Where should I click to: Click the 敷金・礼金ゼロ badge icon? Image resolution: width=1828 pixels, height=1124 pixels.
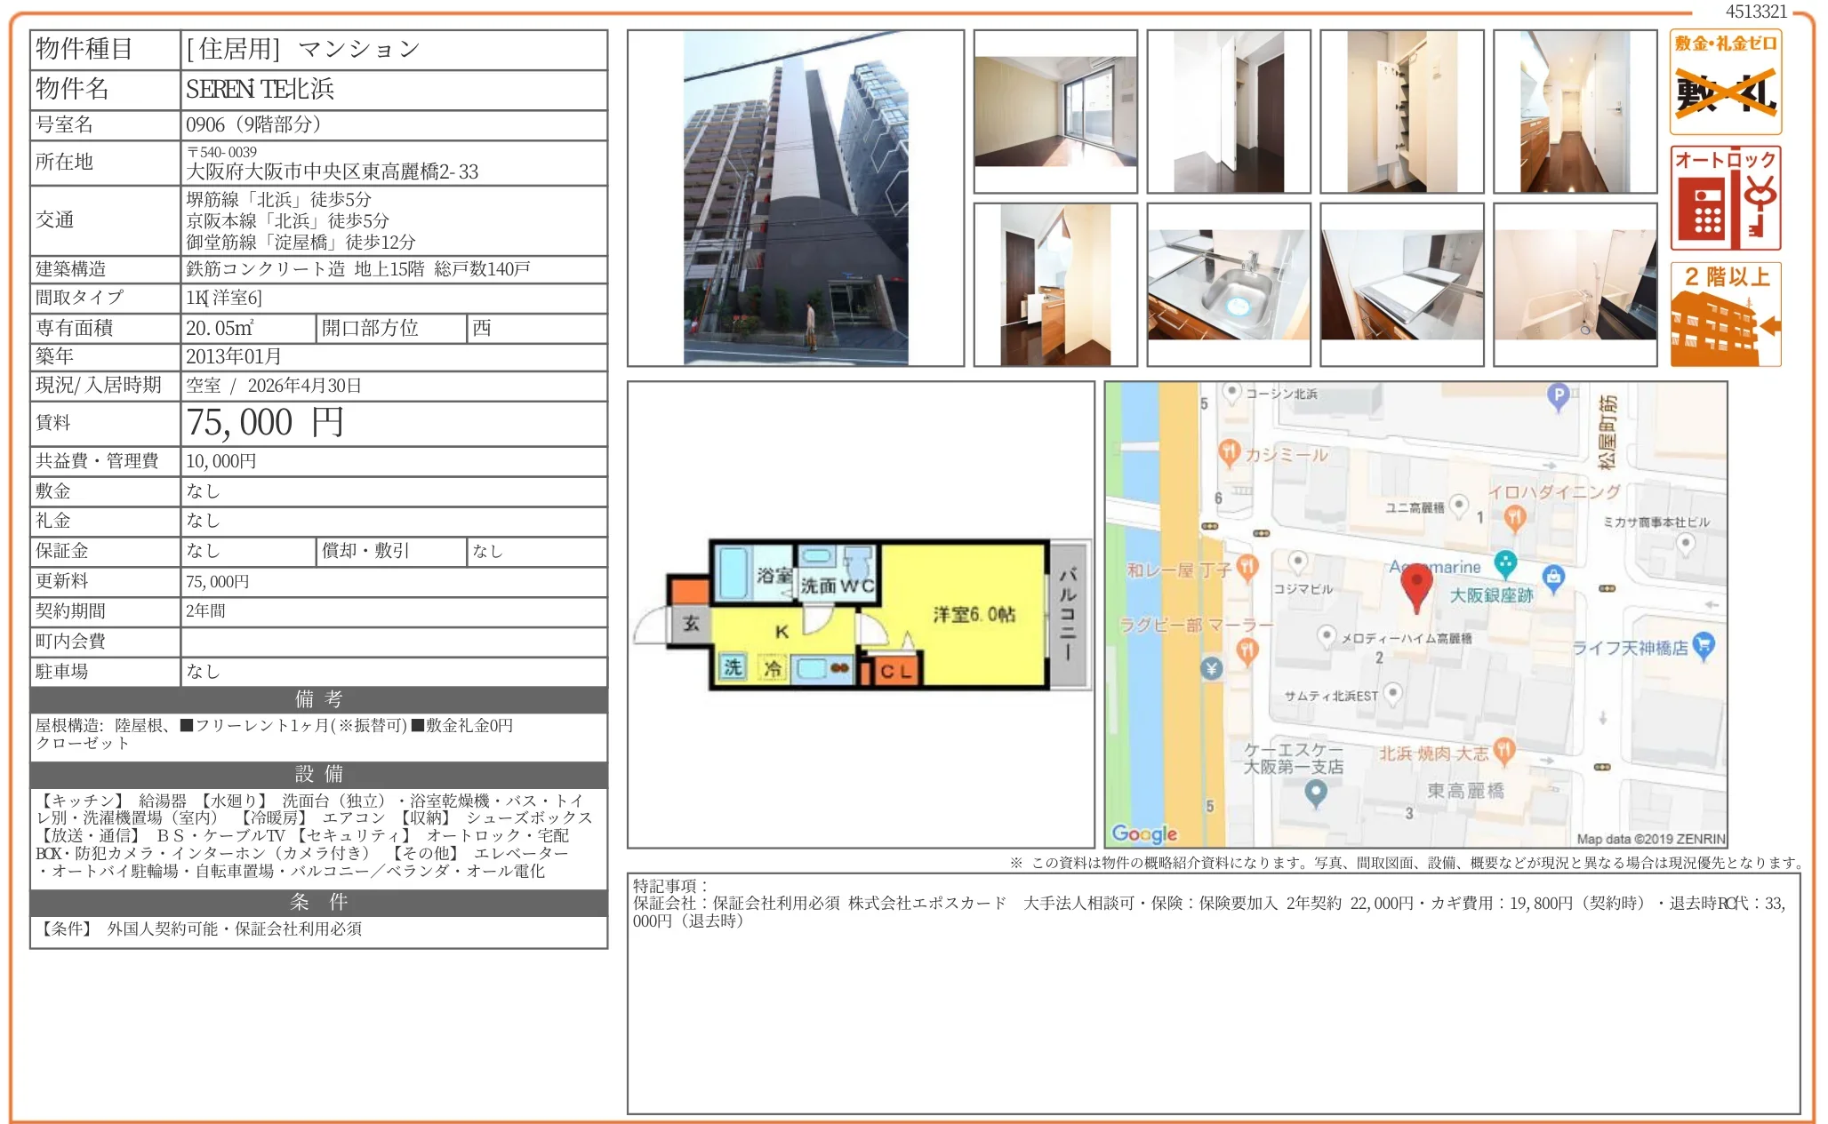pos(1725,82)
